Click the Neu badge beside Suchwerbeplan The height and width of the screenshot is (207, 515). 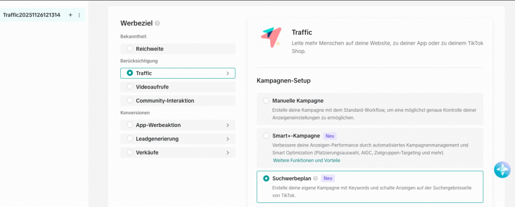[327, 178]
